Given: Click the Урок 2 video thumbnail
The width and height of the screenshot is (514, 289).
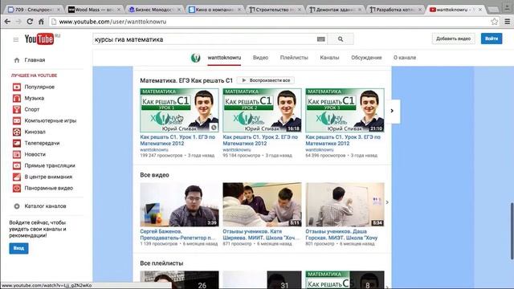Looking at the screenshot, I should pos(263,110).
